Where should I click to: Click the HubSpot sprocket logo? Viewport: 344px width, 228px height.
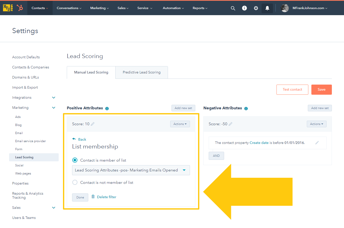click(x=20, y=8)
